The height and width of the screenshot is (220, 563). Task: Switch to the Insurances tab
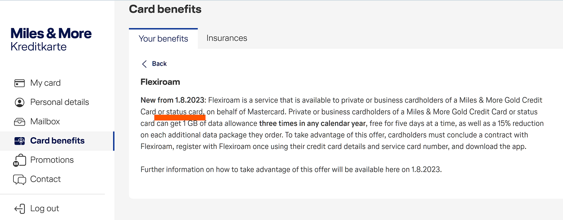[x=227, y=38]
